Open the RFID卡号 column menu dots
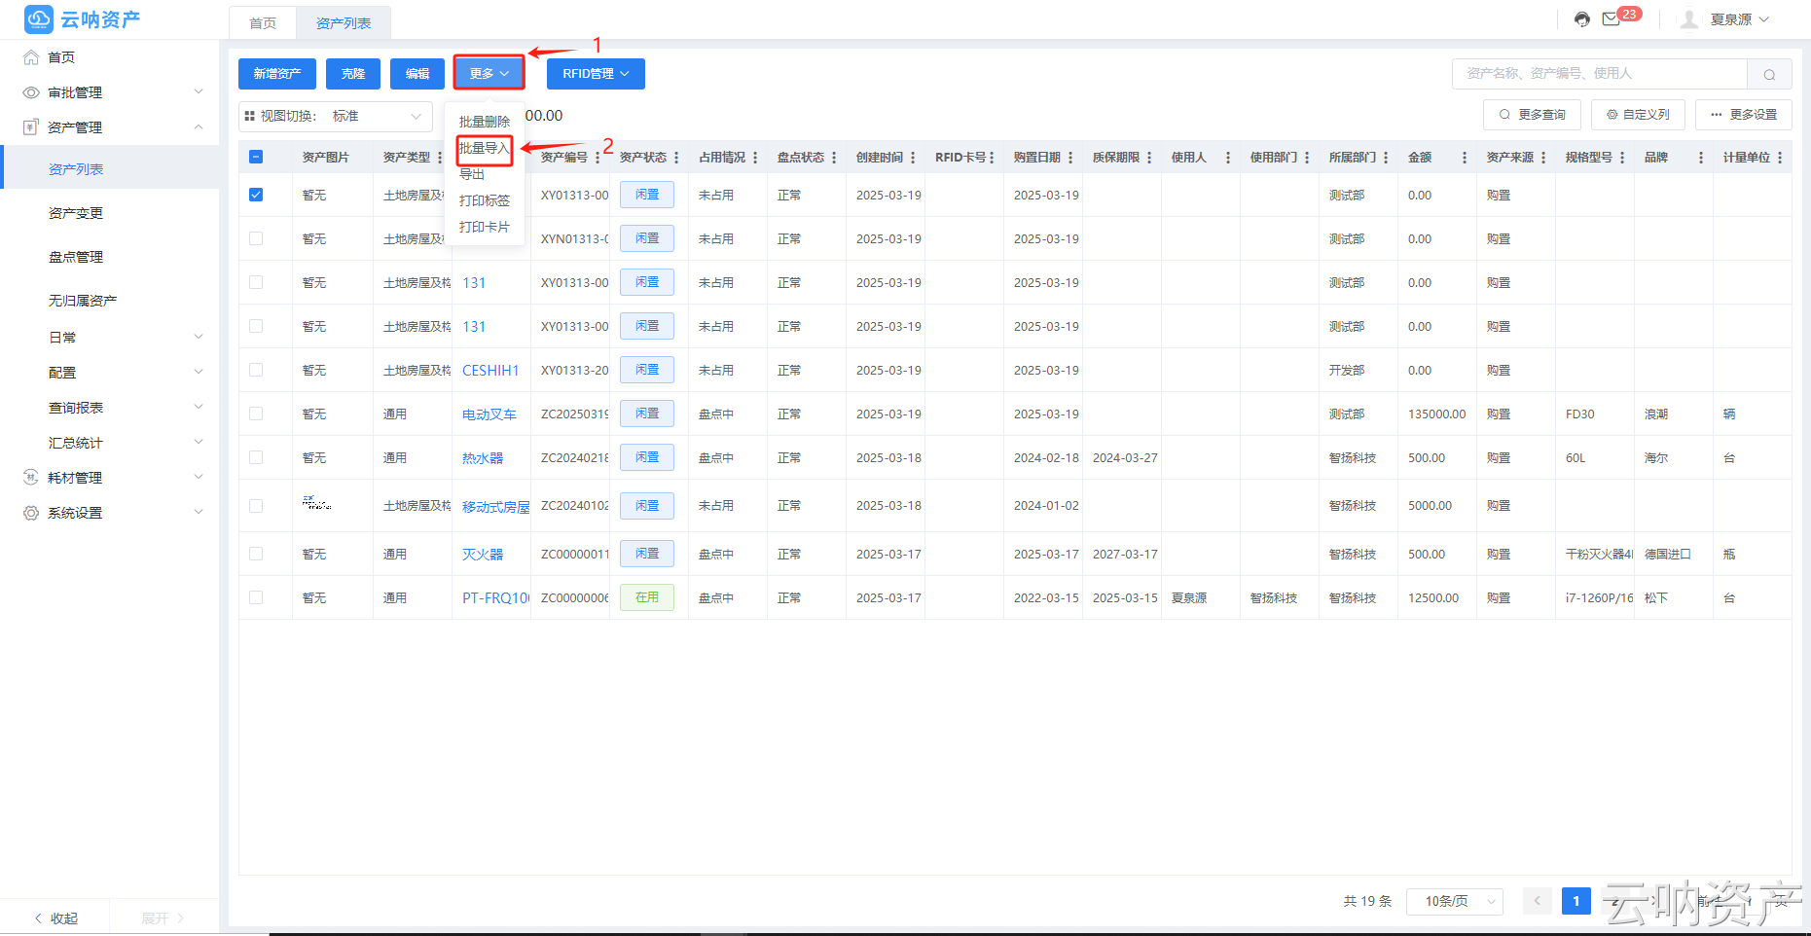This screenshot has height=936, width=1811. pos(992,158)
